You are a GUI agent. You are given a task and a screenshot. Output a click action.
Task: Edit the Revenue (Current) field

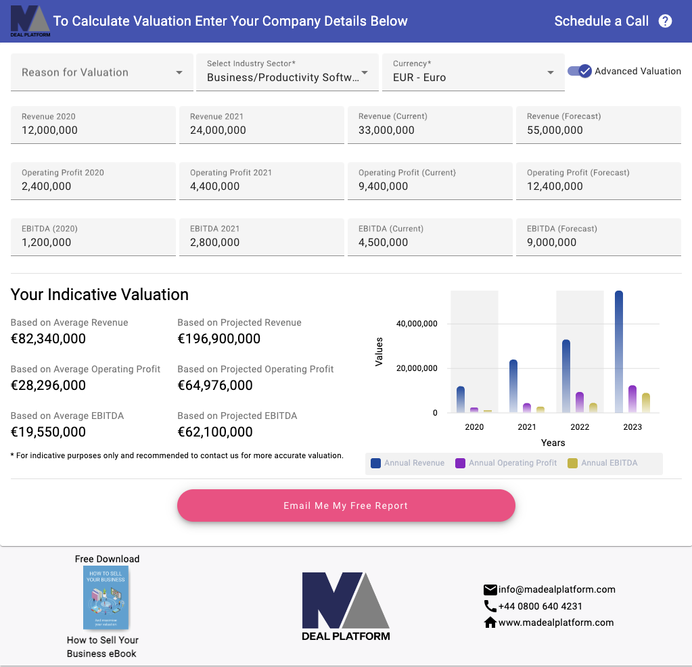(430, 125)
